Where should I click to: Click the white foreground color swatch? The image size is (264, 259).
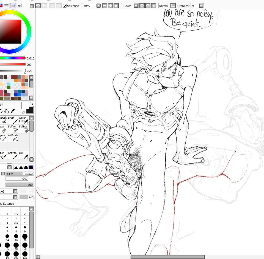(x=25, y=105)
